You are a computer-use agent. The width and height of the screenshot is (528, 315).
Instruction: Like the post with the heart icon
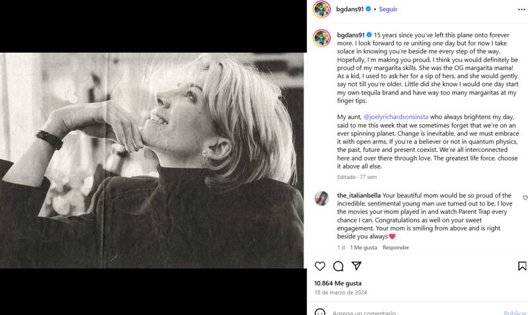320,266
